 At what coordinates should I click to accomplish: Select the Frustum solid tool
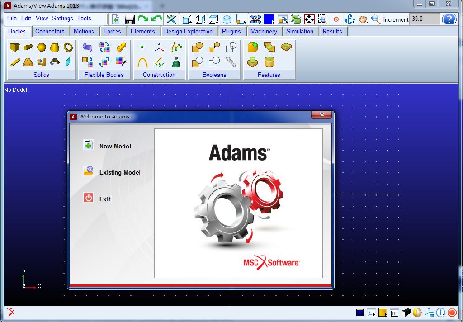(x=55, y=47)
